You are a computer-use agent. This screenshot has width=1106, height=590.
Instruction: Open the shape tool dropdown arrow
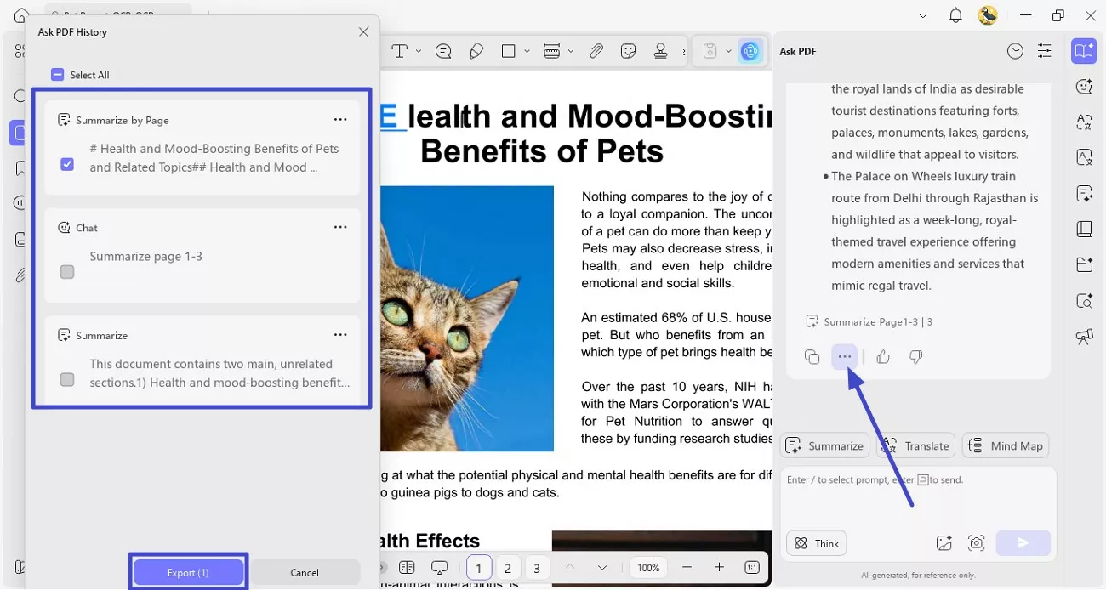tap(527, 51)
